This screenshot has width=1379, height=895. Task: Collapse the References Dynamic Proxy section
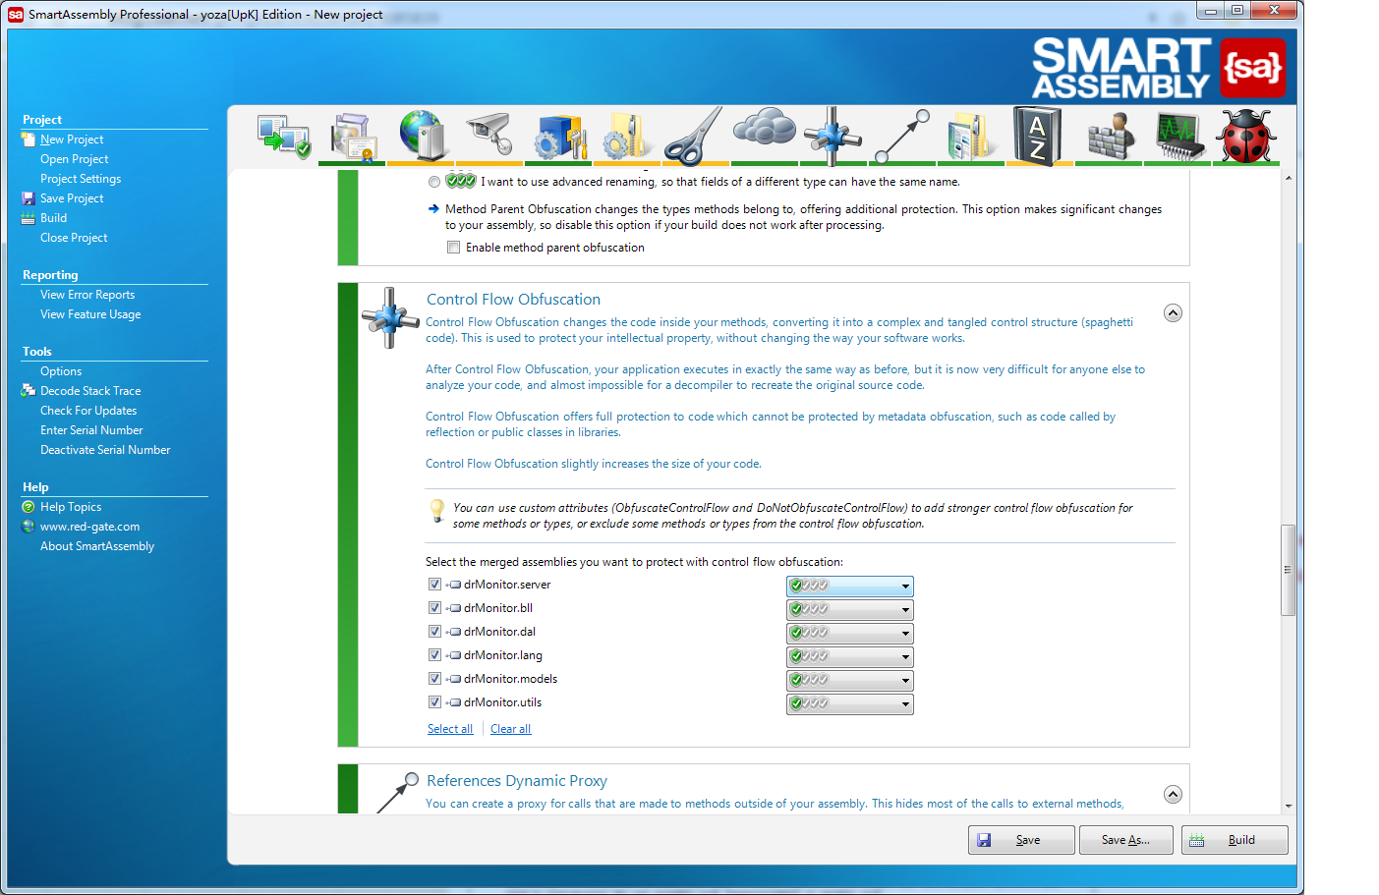(1173, 794)
